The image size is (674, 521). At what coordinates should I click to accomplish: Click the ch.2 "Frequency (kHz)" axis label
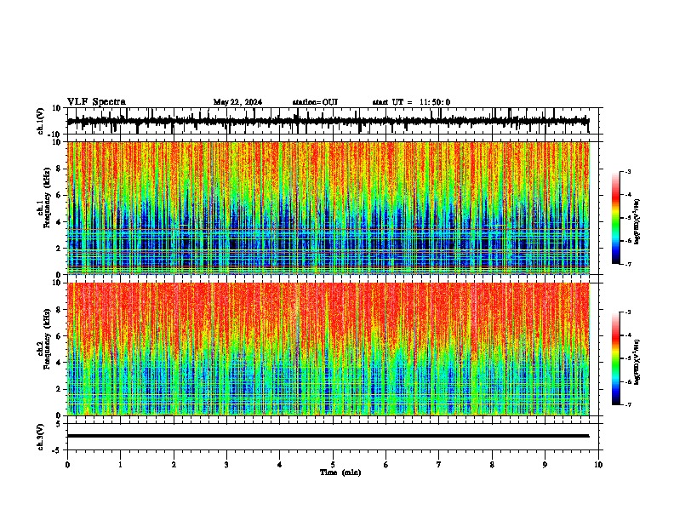tap(47, 339)
